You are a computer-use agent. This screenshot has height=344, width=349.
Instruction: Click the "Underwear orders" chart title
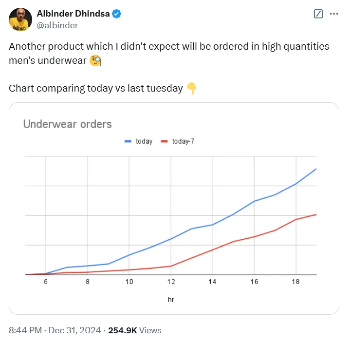[67, 124]
